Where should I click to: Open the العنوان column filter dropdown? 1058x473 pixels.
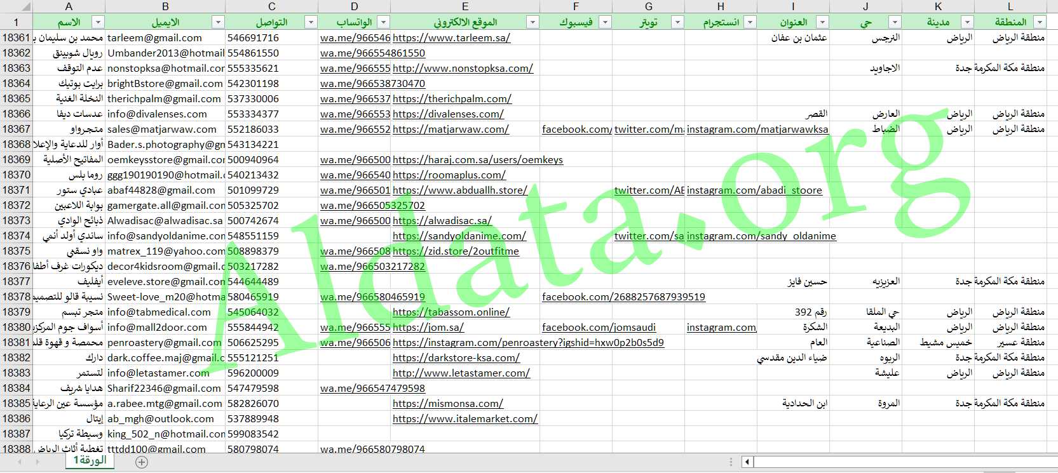click(x=822, y=22)
